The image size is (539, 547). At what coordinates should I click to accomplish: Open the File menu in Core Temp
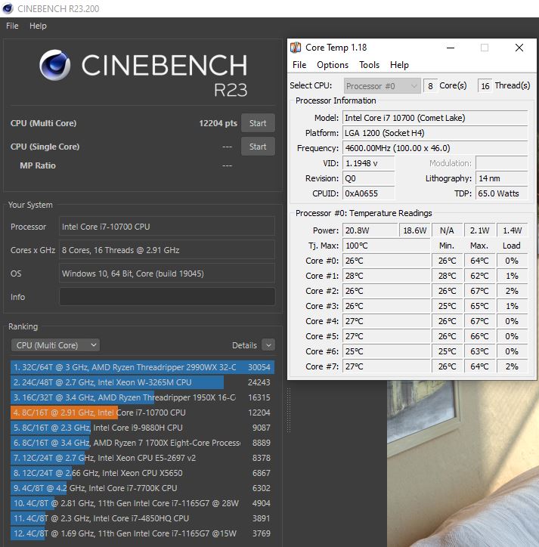(x=299, y=65)
